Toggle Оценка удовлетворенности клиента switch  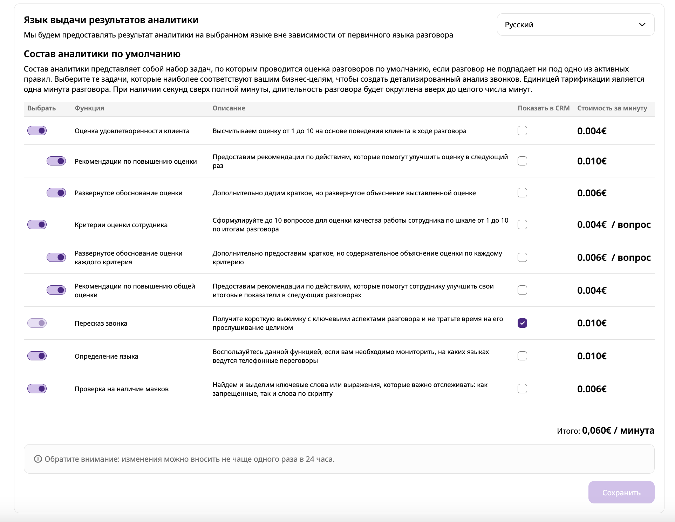[37, 131]
